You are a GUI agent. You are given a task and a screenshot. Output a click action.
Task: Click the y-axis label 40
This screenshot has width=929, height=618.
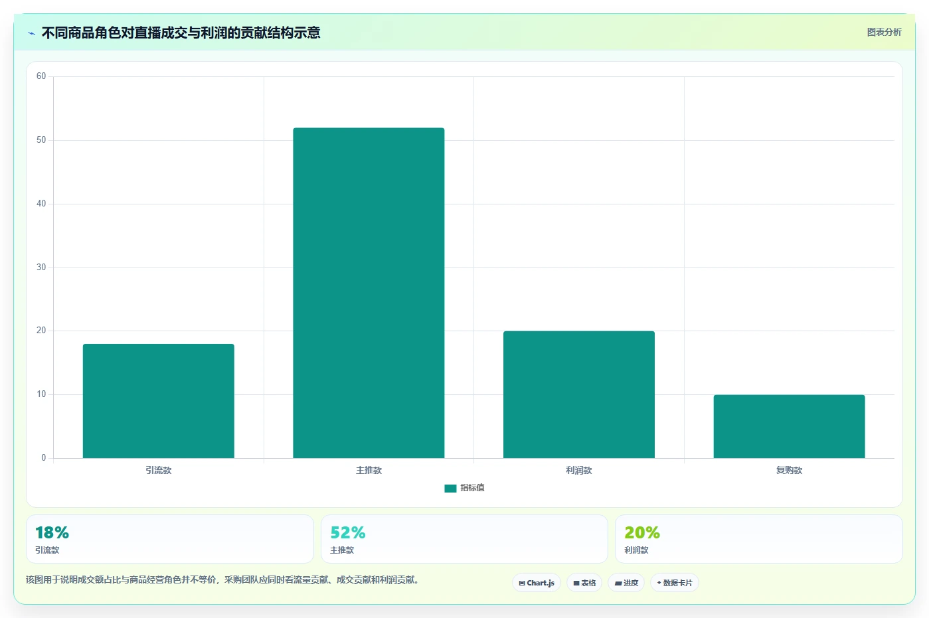tap(41, 204)
